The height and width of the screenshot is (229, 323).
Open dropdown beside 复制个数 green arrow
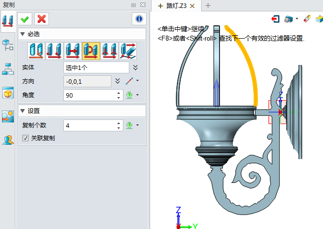pyautogui.click(x=137, y=125)
